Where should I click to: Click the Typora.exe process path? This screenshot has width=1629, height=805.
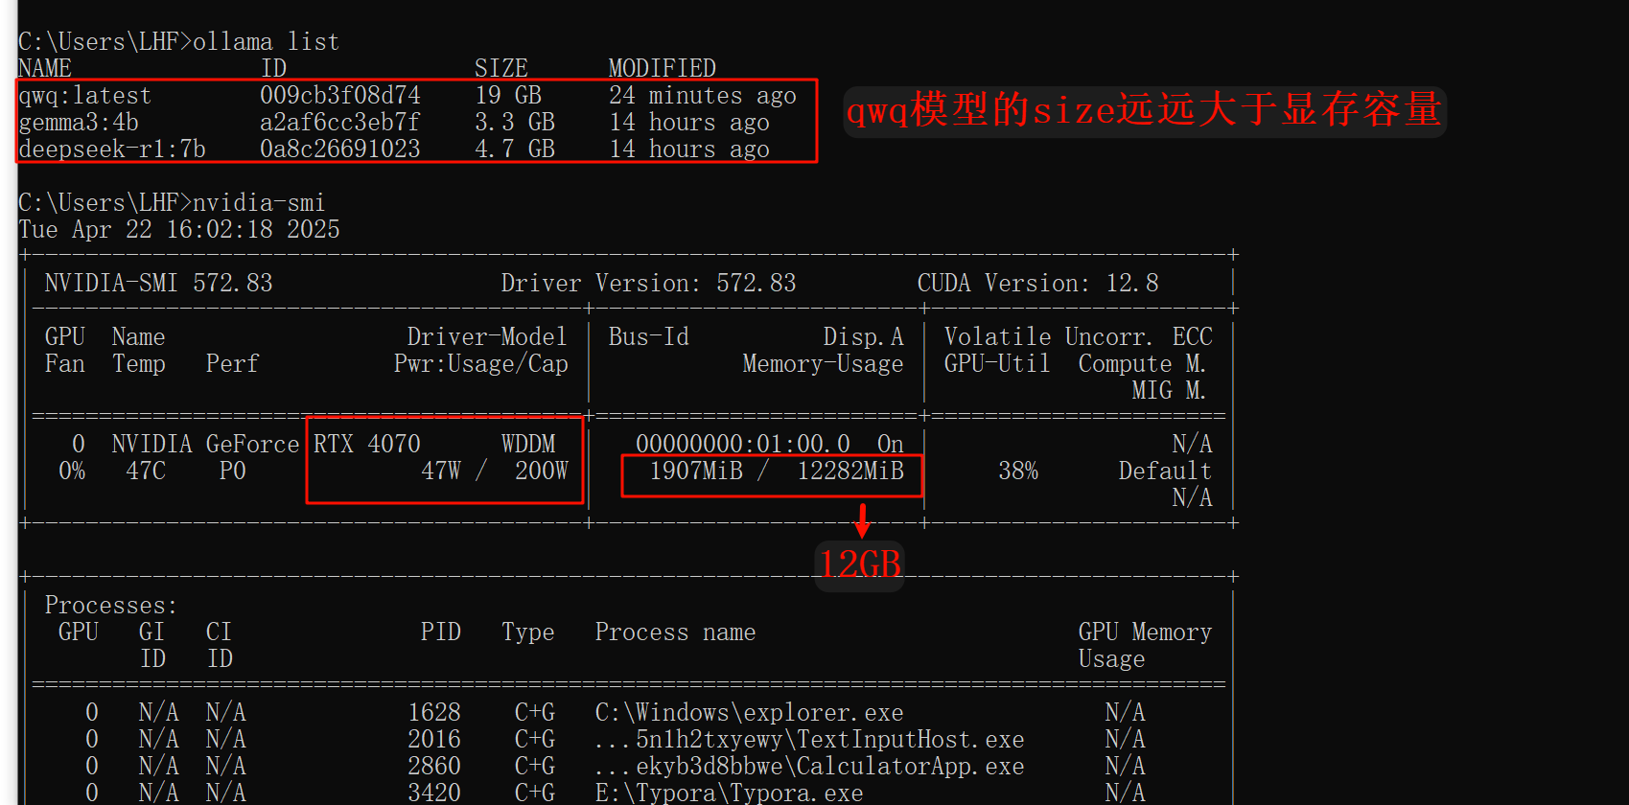point(729,793)
